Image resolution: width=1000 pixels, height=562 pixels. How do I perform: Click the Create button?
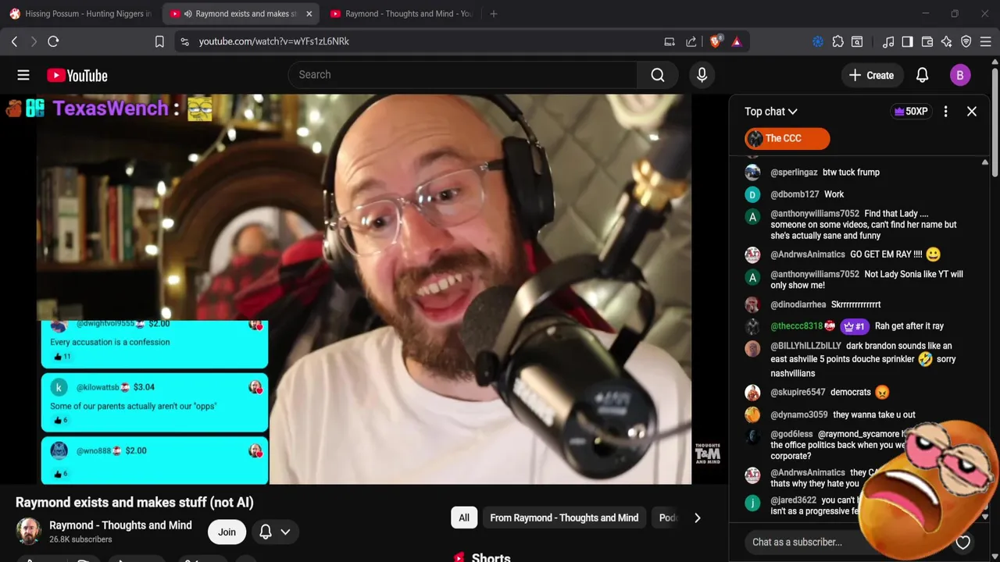(x=871, y=75)
